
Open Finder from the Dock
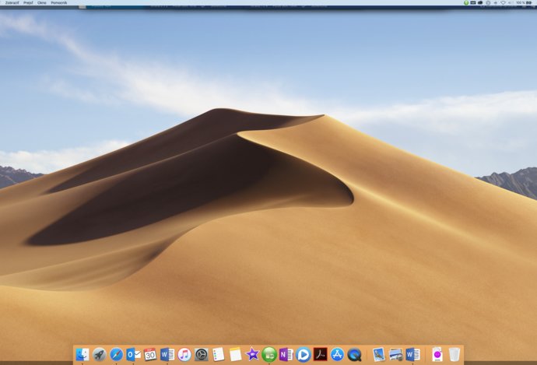point(82,354)
